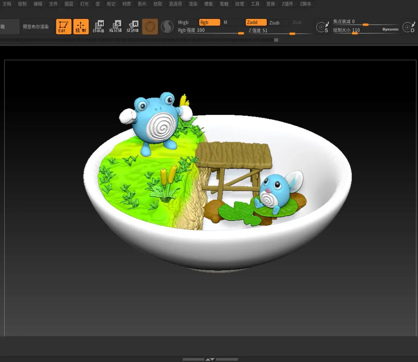Screen dimensions: 418x362
Task: Open the 模板 menu
Action: 209,4
